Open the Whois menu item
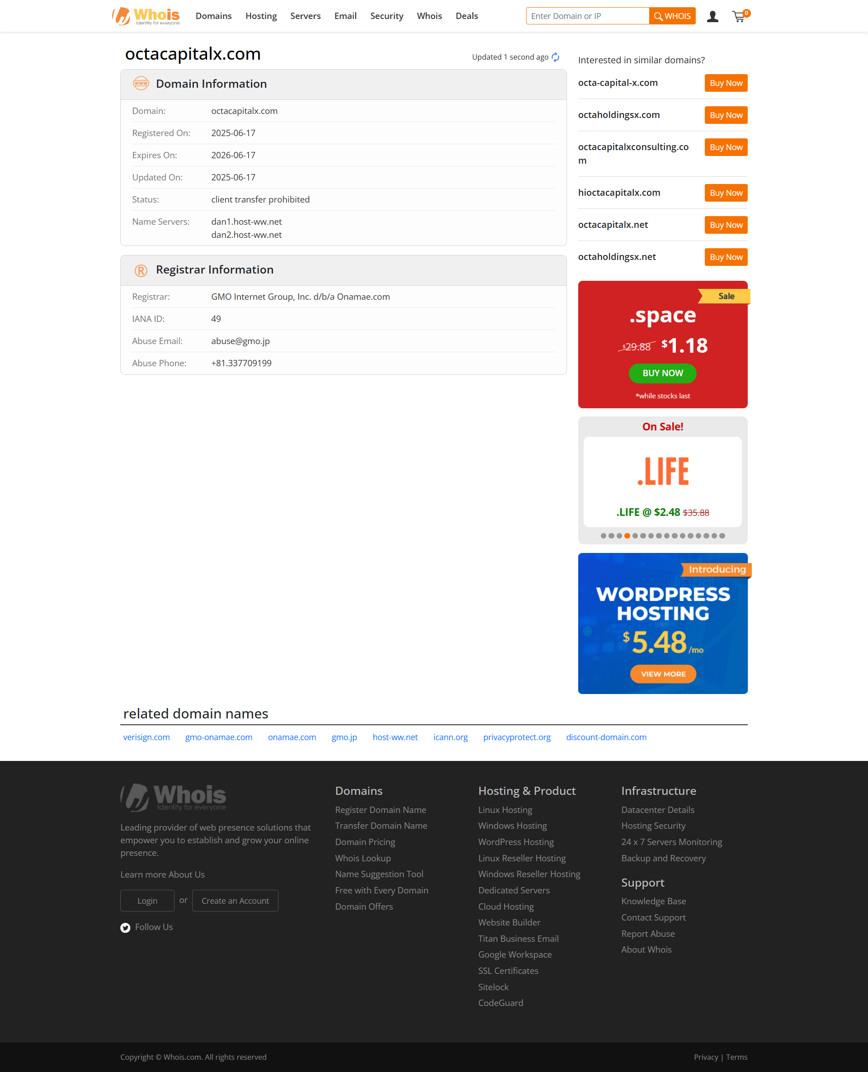Image resolution: width=868 pixels, height=1072 pixels. click(429, 16)
